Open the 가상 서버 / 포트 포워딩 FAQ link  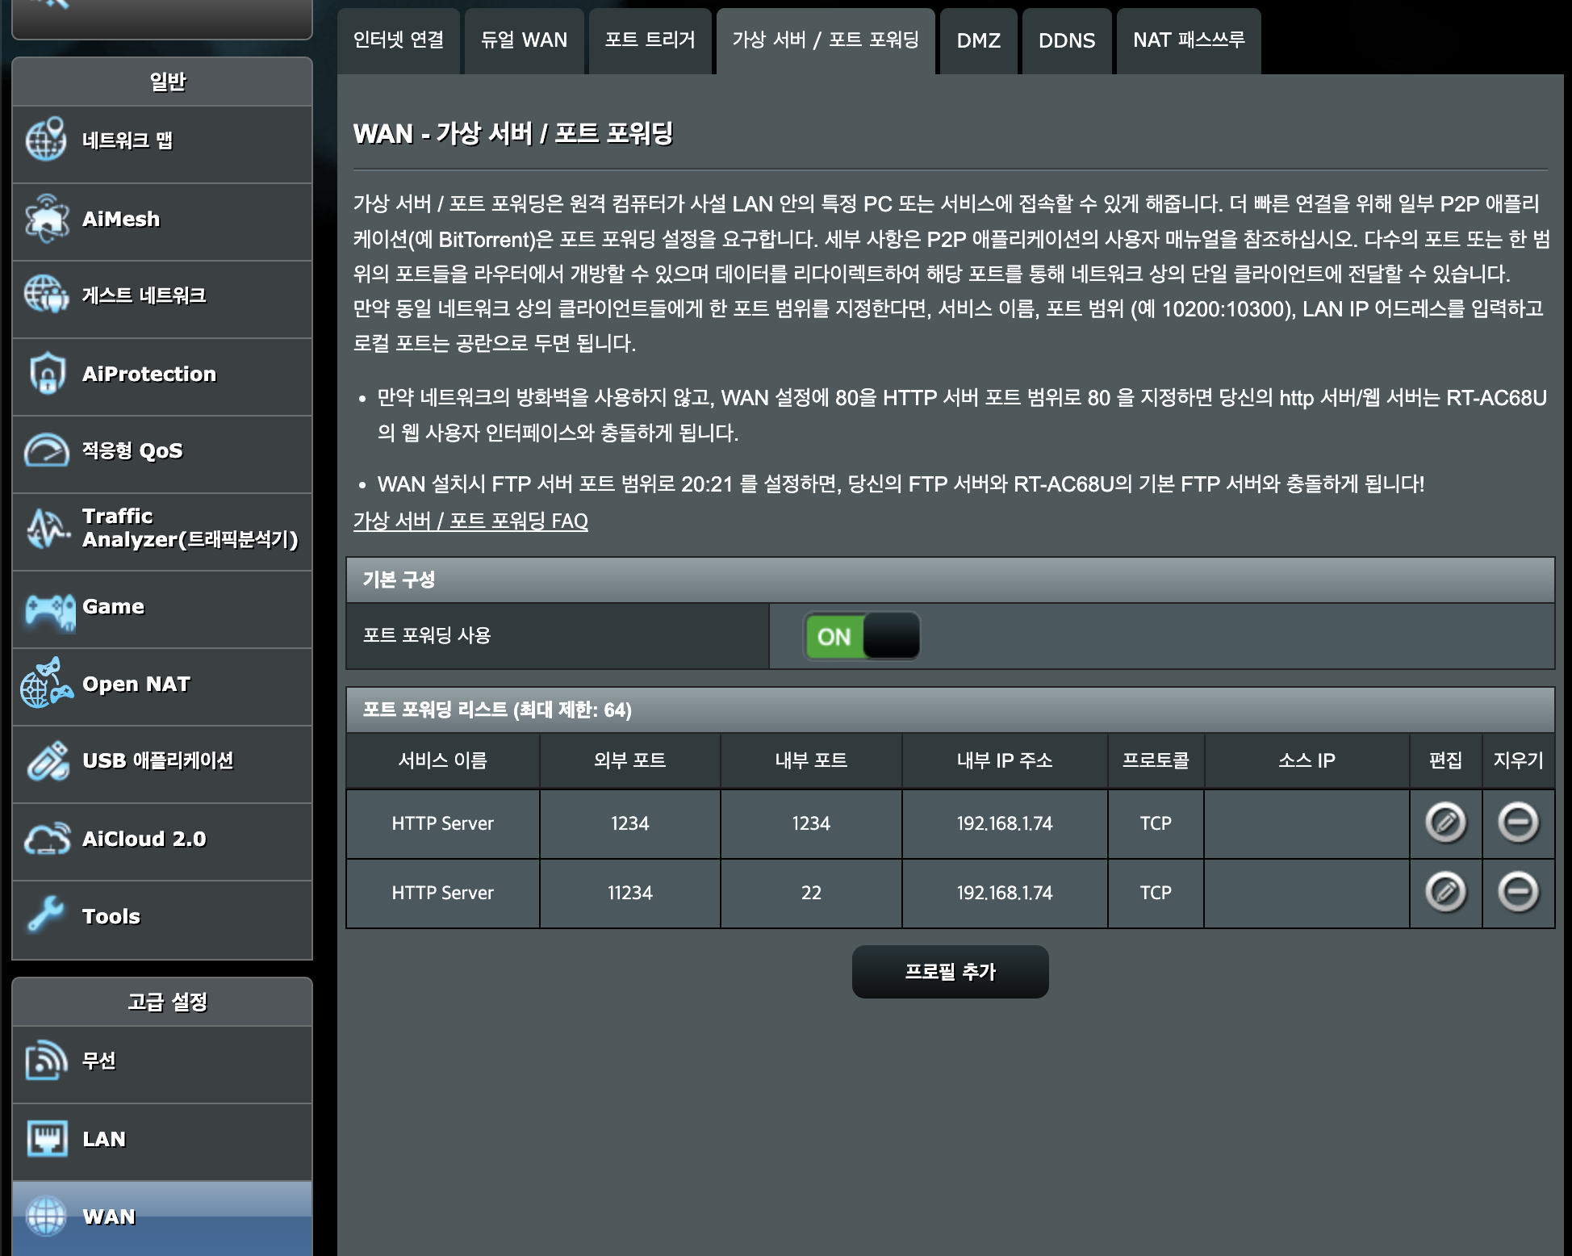[x=470, y=521]
